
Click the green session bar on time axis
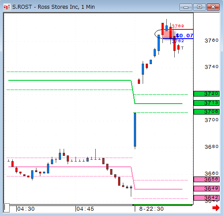pos(162,205)
